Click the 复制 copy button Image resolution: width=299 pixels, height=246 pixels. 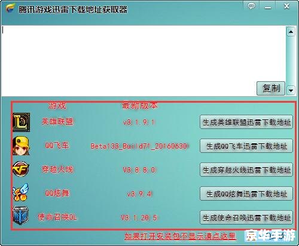[271, 88]
